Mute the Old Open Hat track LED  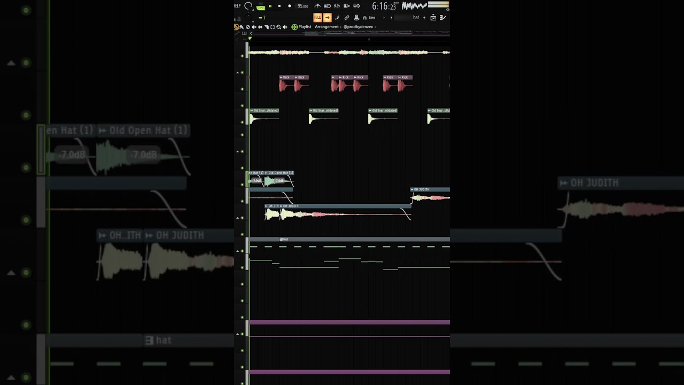pos(242,184)
